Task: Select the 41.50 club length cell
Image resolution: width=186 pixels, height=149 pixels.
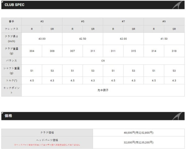Action: (164, 39)
